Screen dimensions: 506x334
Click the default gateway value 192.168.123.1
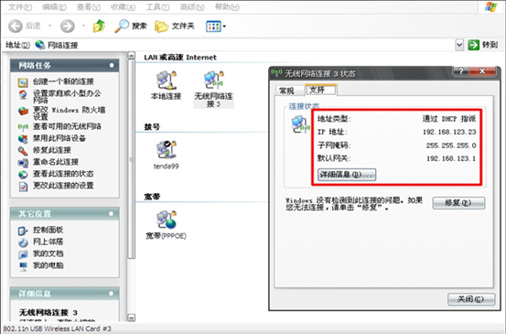coord(451,159)
